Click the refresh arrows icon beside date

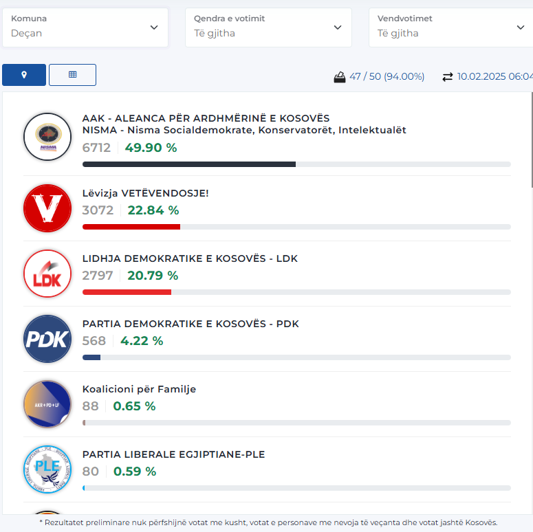coord(447,77)
